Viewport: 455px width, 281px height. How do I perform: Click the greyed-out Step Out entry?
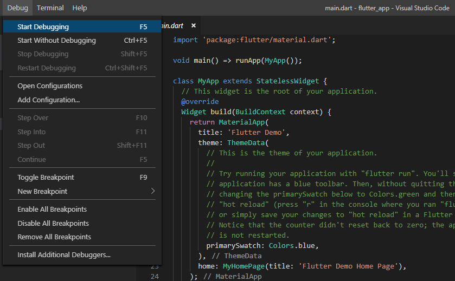click(82, 146)
